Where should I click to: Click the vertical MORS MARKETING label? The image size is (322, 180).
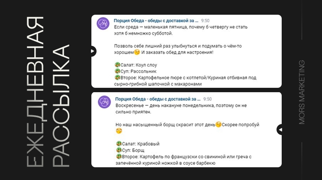point(302,92)
